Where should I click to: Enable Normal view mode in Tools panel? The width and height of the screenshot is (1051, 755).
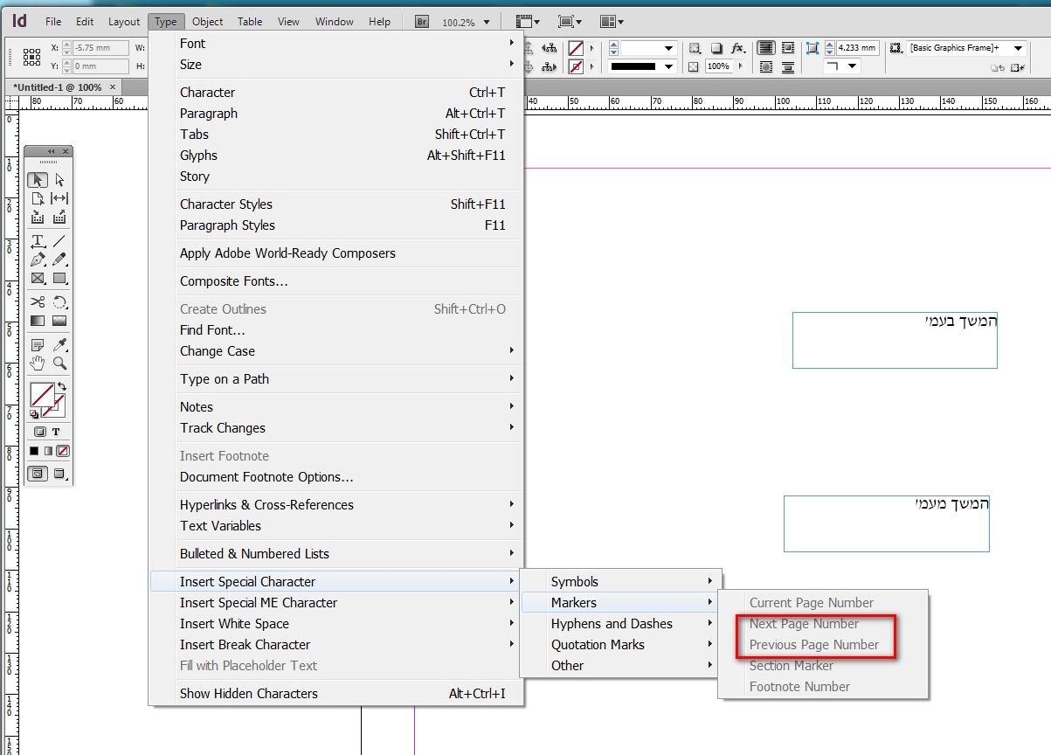(38, 474)
